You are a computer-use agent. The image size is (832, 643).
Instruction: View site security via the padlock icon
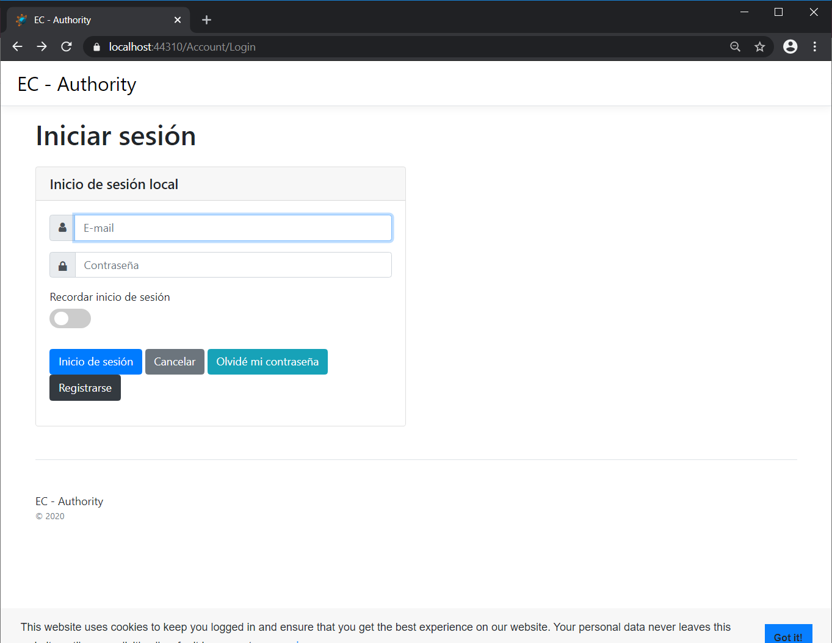pyautogui.click(x=96, y=46)
